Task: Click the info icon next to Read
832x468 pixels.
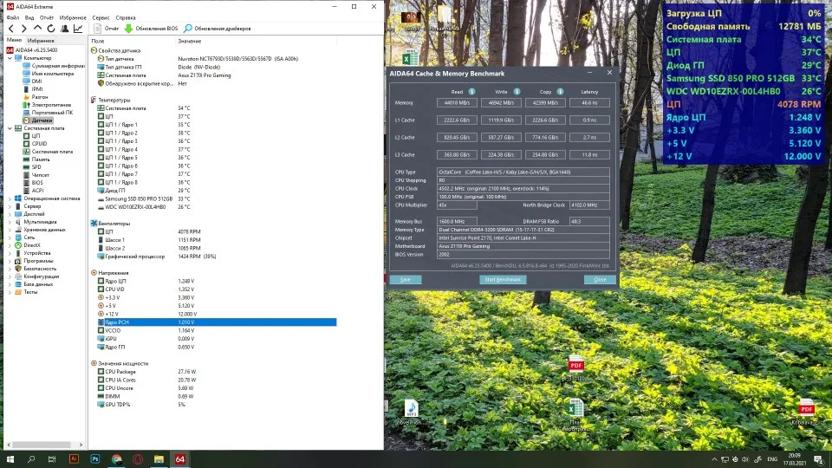Action: (x=471, y=91)
